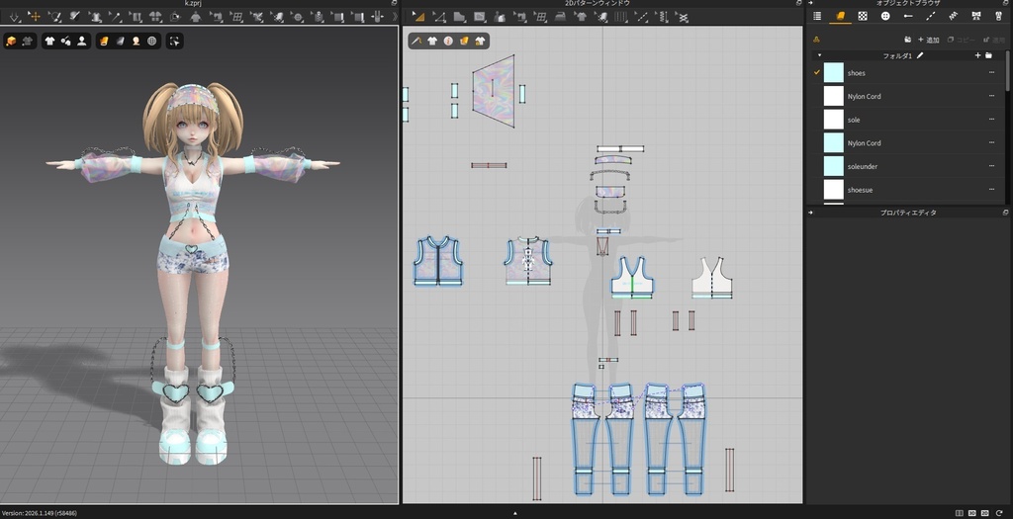Image resolution: width=1013 pixels, height=519 pixels.
Task: Click the locked T-shirt icon in 2D window
Action: tap(480, 42)
